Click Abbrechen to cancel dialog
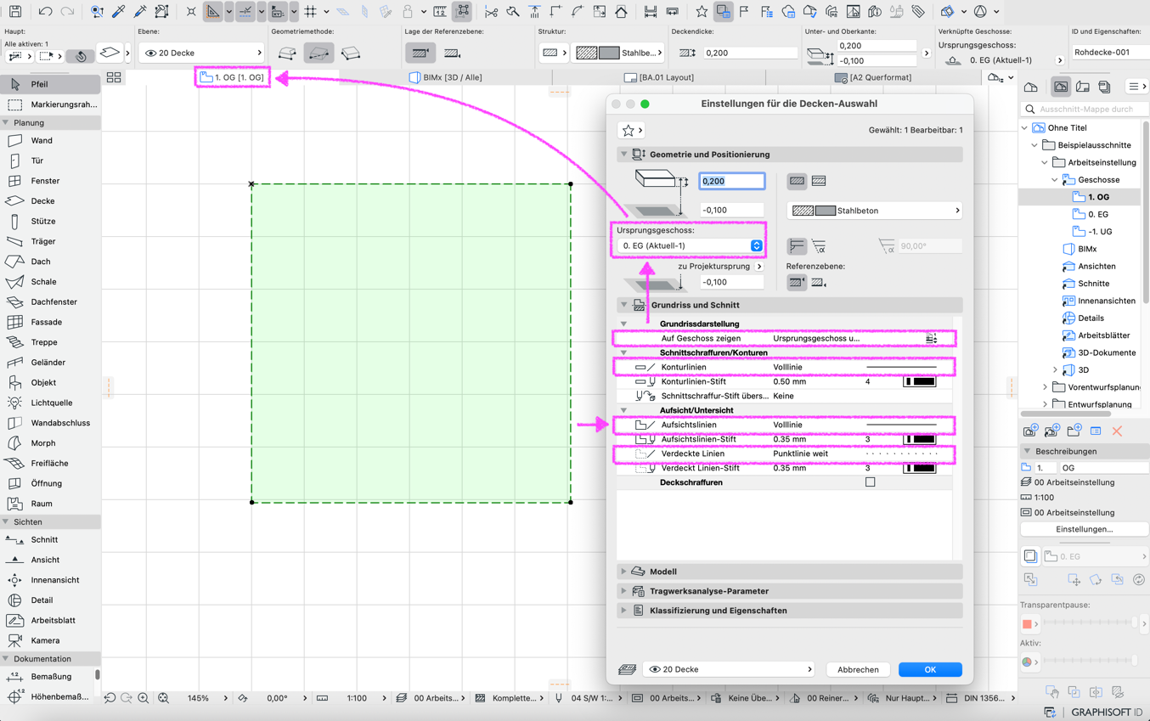1150x721 pixels. point(858,669)
